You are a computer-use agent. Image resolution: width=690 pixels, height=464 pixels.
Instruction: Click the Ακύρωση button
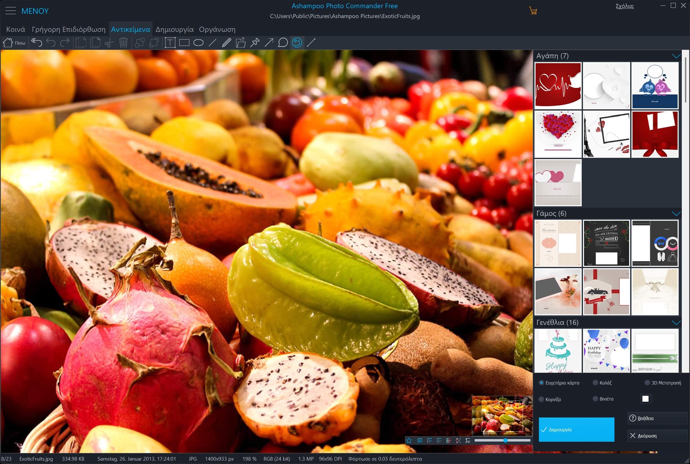point(656,436)
